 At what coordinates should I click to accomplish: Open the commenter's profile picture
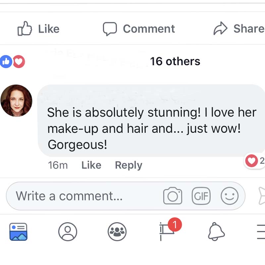coord(17,101)
